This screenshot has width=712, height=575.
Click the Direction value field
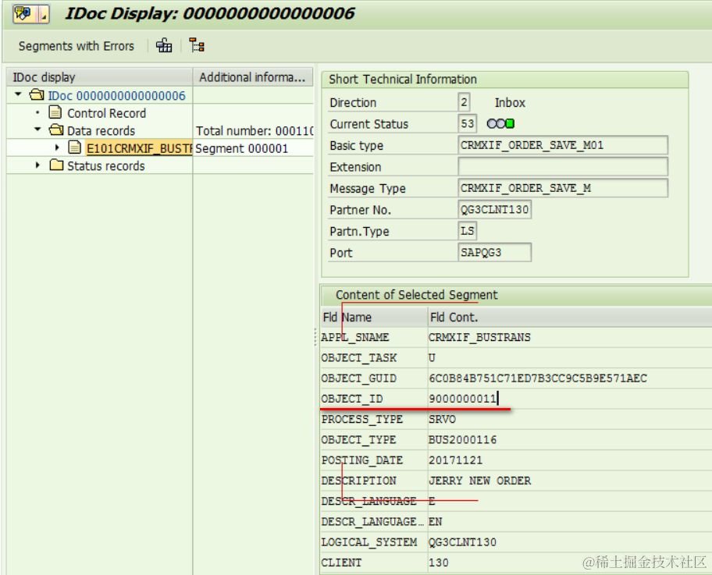coord(464,102)
